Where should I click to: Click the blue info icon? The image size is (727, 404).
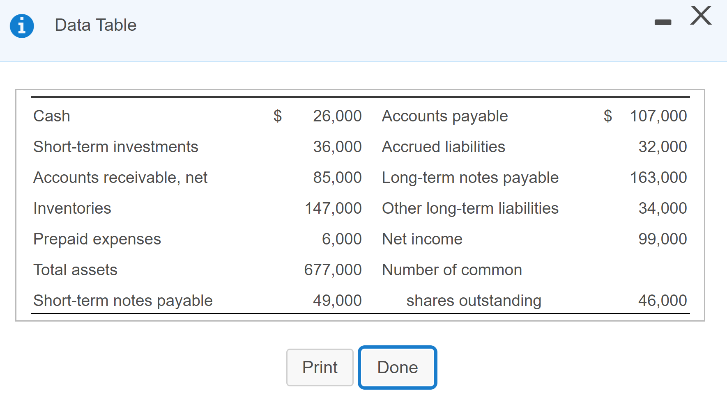pos(21,25)
